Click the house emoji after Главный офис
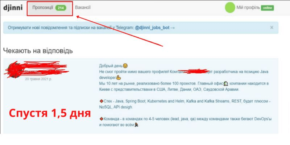Viewport: 290px width, 145px height. coord(226,84)
